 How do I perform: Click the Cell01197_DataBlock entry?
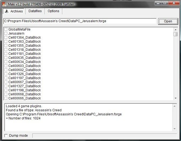(25, 78)
